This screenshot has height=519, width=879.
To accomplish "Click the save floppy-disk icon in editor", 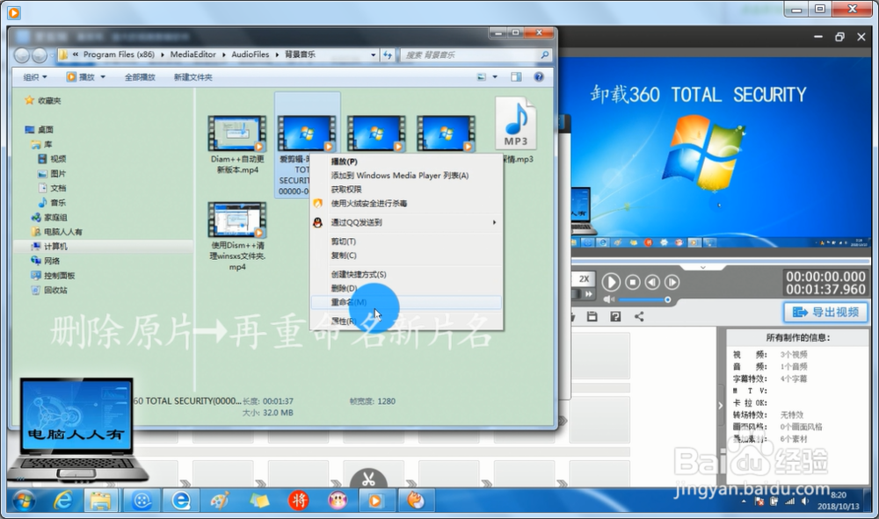I will (x=592, y=317).
